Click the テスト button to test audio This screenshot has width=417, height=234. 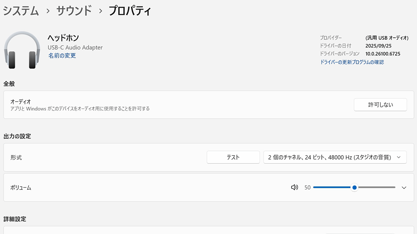233,157
